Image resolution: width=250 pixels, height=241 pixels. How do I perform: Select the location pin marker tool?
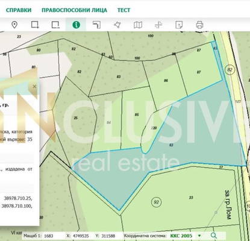point(14,25)
